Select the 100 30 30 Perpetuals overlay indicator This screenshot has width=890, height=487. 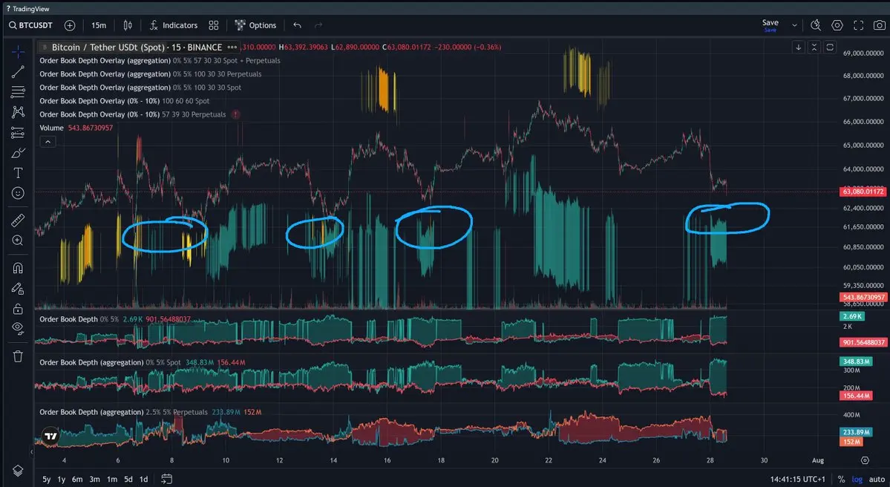[x=151, y=74]
